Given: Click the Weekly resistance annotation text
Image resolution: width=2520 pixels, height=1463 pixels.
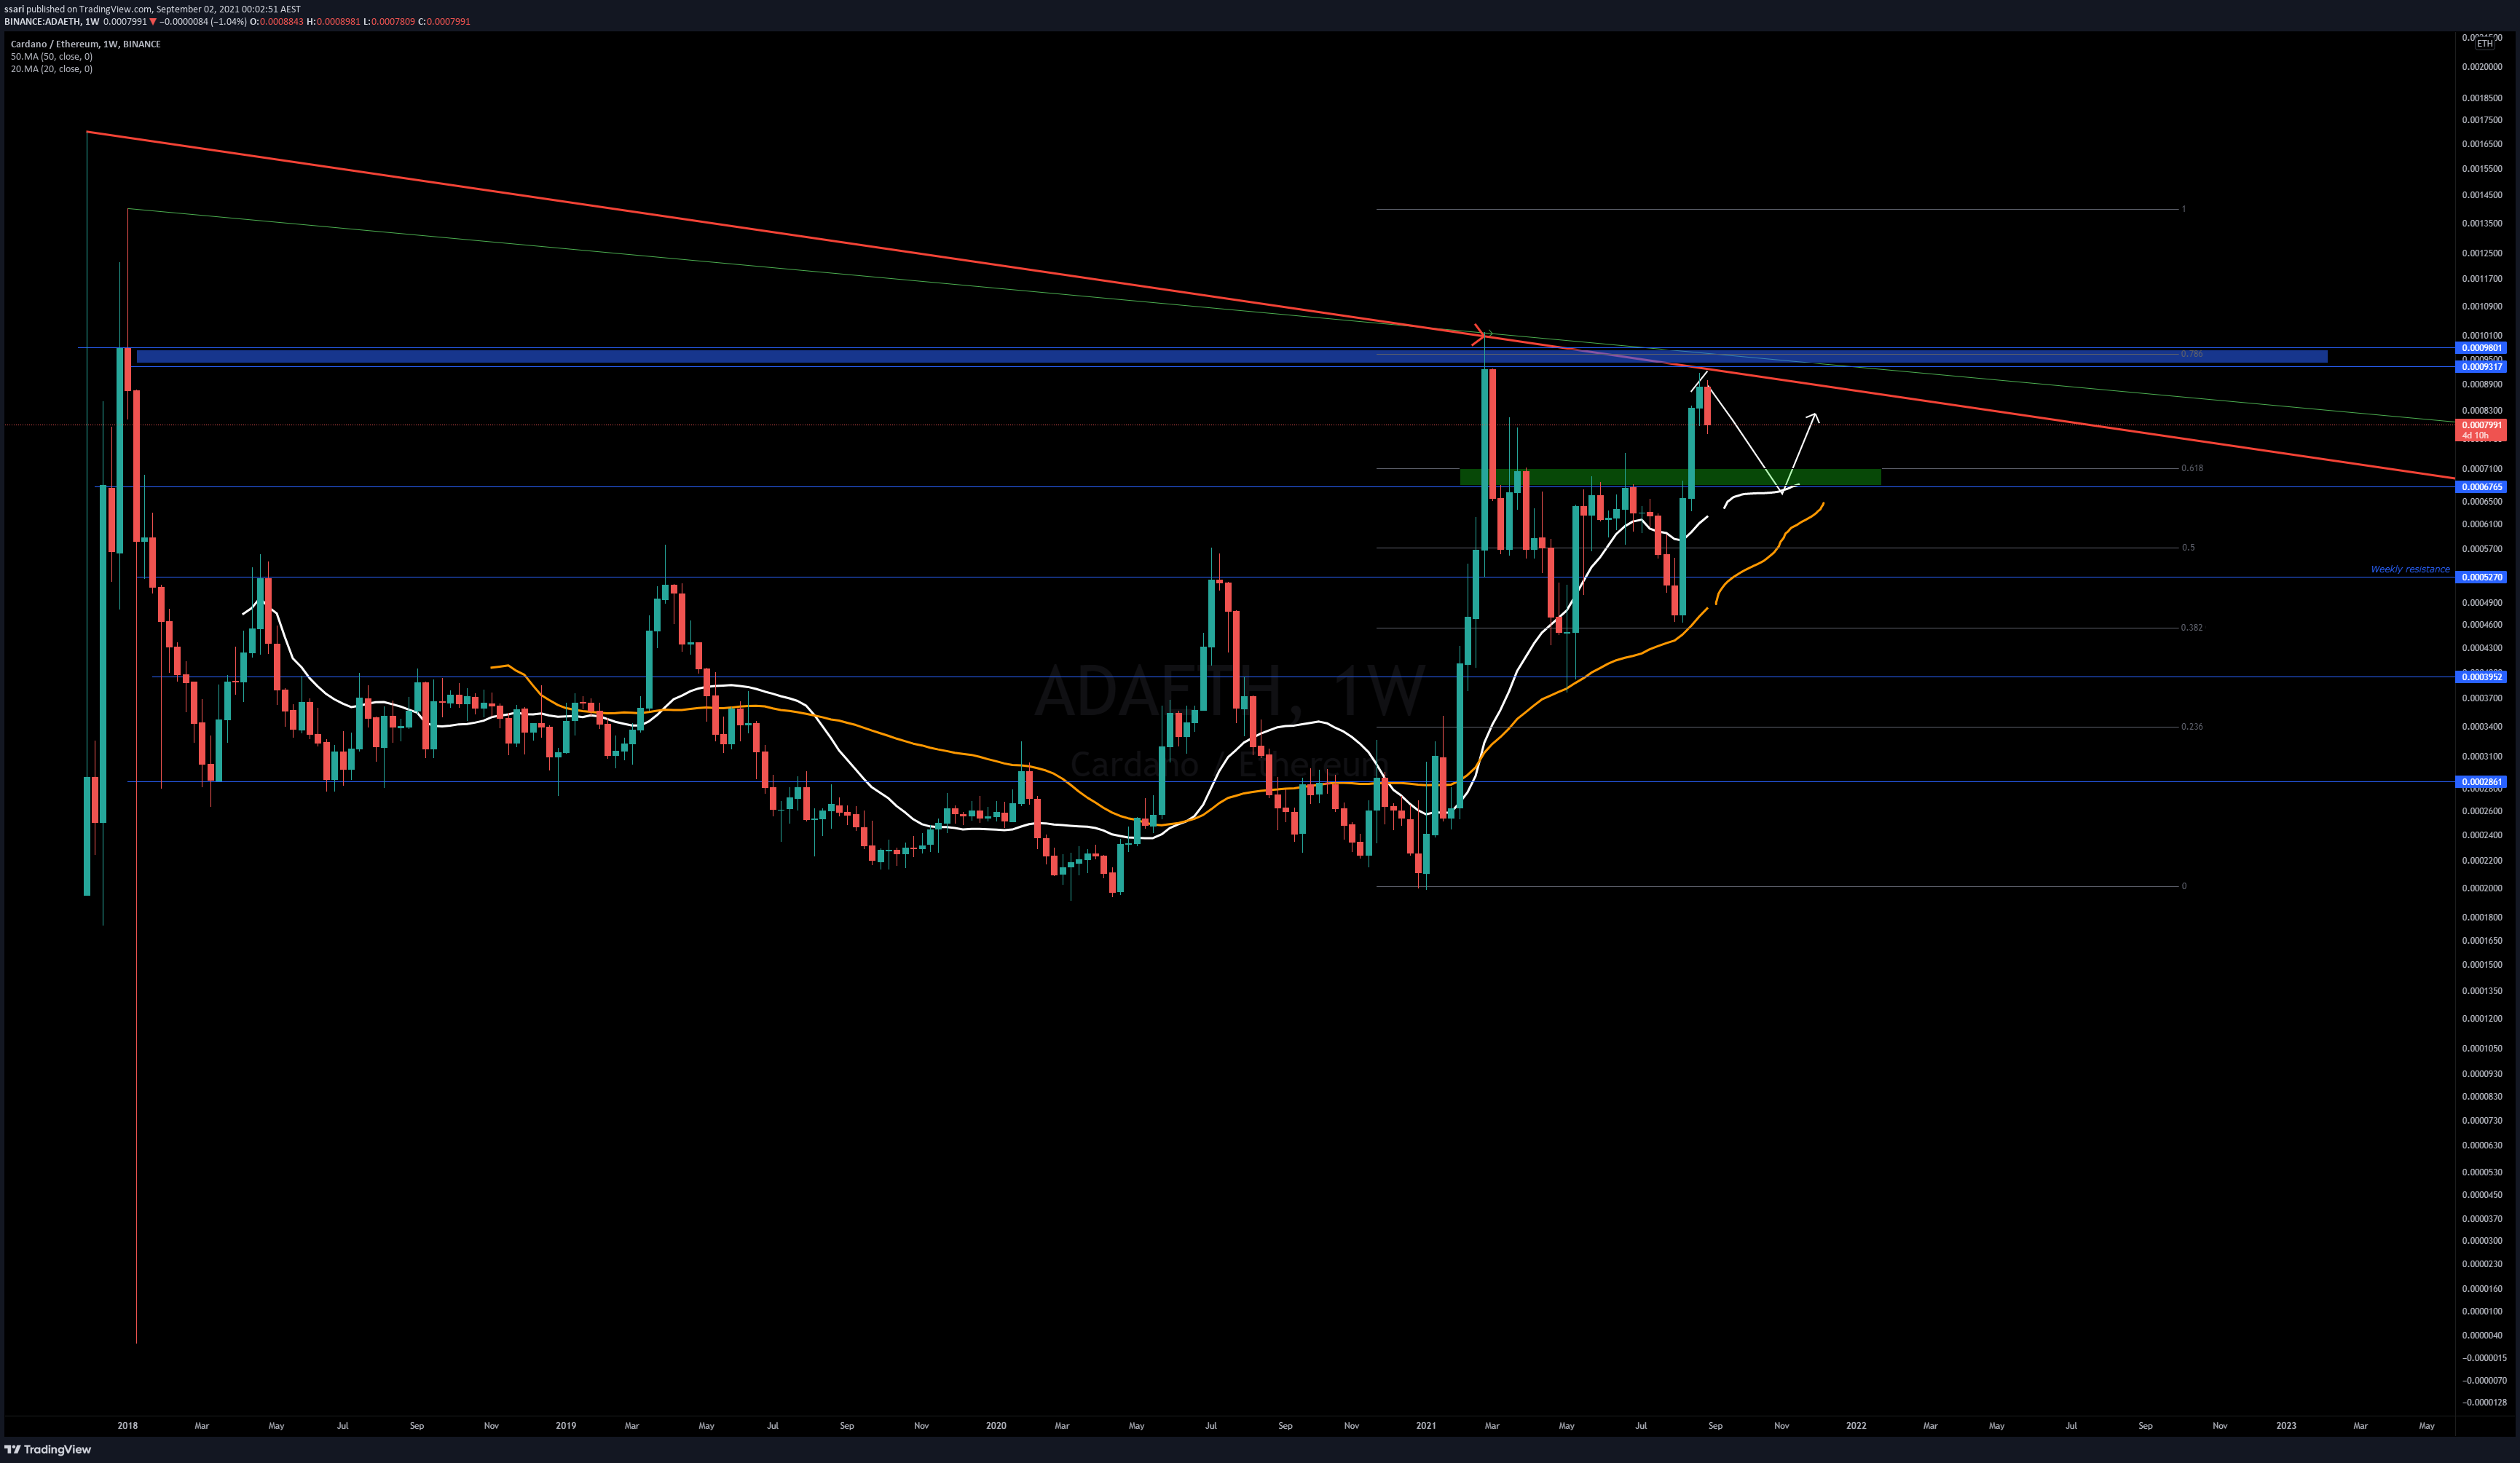Looking at the screenshot, I should pyautogui.click(x=2410, y=569).
